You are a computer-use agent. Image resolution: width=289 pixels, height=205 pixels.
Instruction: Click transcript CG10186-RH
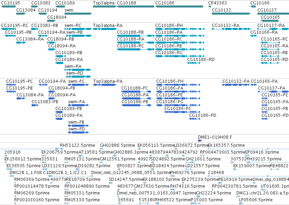pos(169,25)
